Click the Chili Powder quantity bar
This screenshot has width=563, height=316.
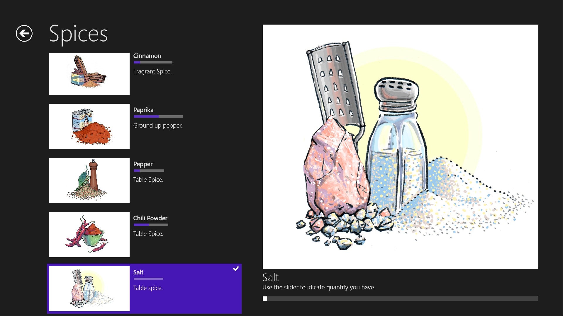coord(151,225)
